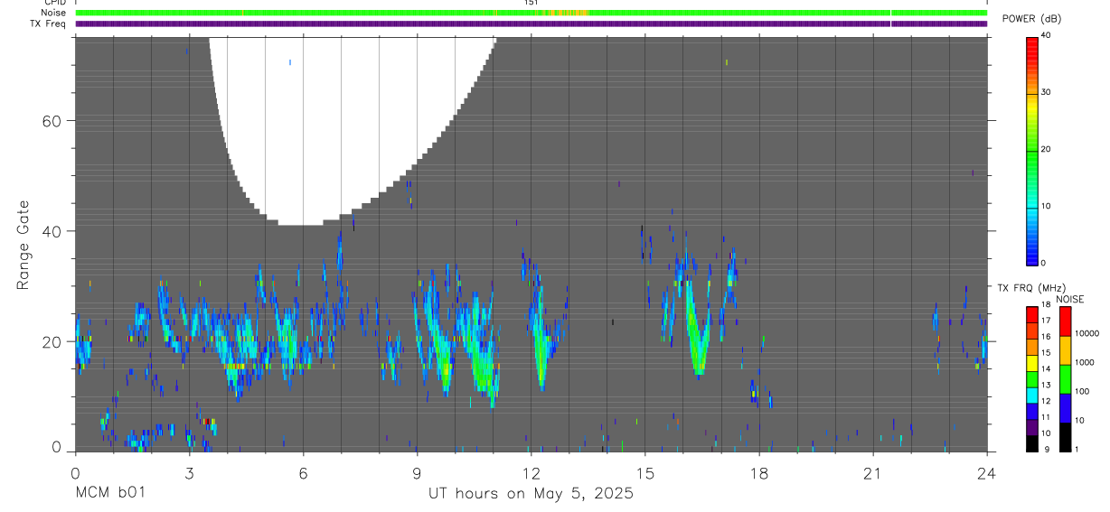Select the 10000 tick on the noise scale
The width and height of the screenshot is (1110, 512).
(1088, 333)
